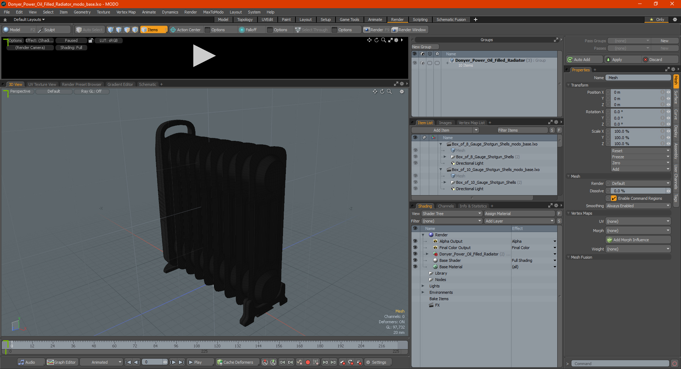Image resolution: width=681 pixels, height=369 pixels.
Task: Zoom render preview with magnifier icon
Action: 383,40
